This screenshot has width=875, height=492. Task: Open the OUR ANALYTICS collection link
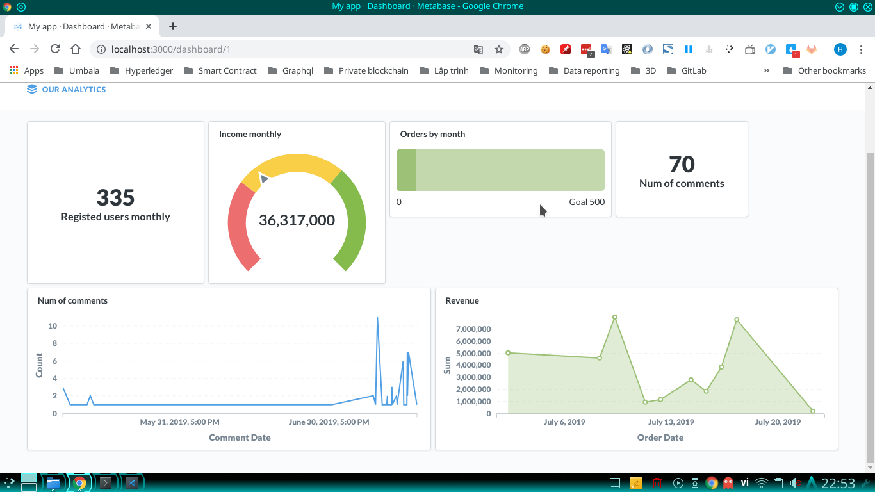click(74, 89)
